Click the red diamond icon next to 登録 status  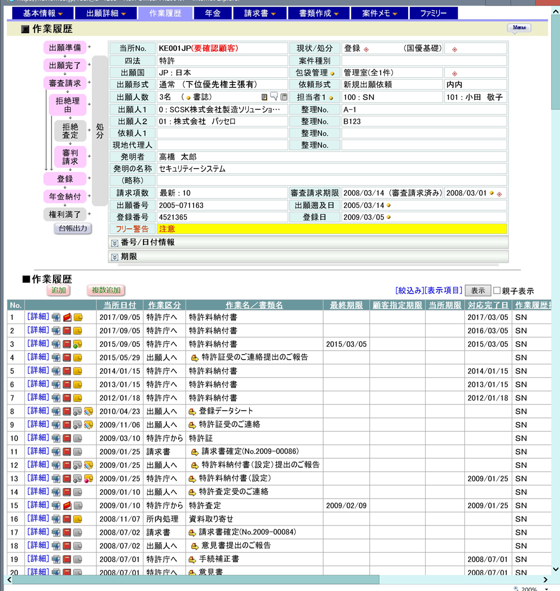point(366,49)
